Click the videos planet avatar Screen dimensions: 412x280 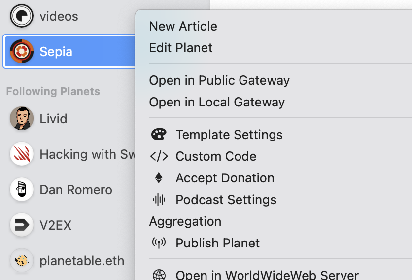click(22, 16)
